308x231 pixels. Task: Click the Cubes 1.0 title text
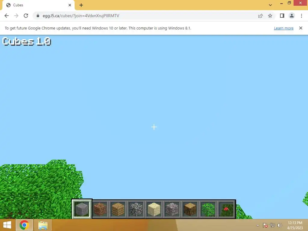pyautogui.click(x=27, y=42)
